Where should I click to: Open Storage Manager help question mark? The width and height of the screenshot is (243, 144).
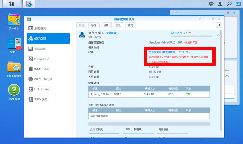tap(200, 19)
